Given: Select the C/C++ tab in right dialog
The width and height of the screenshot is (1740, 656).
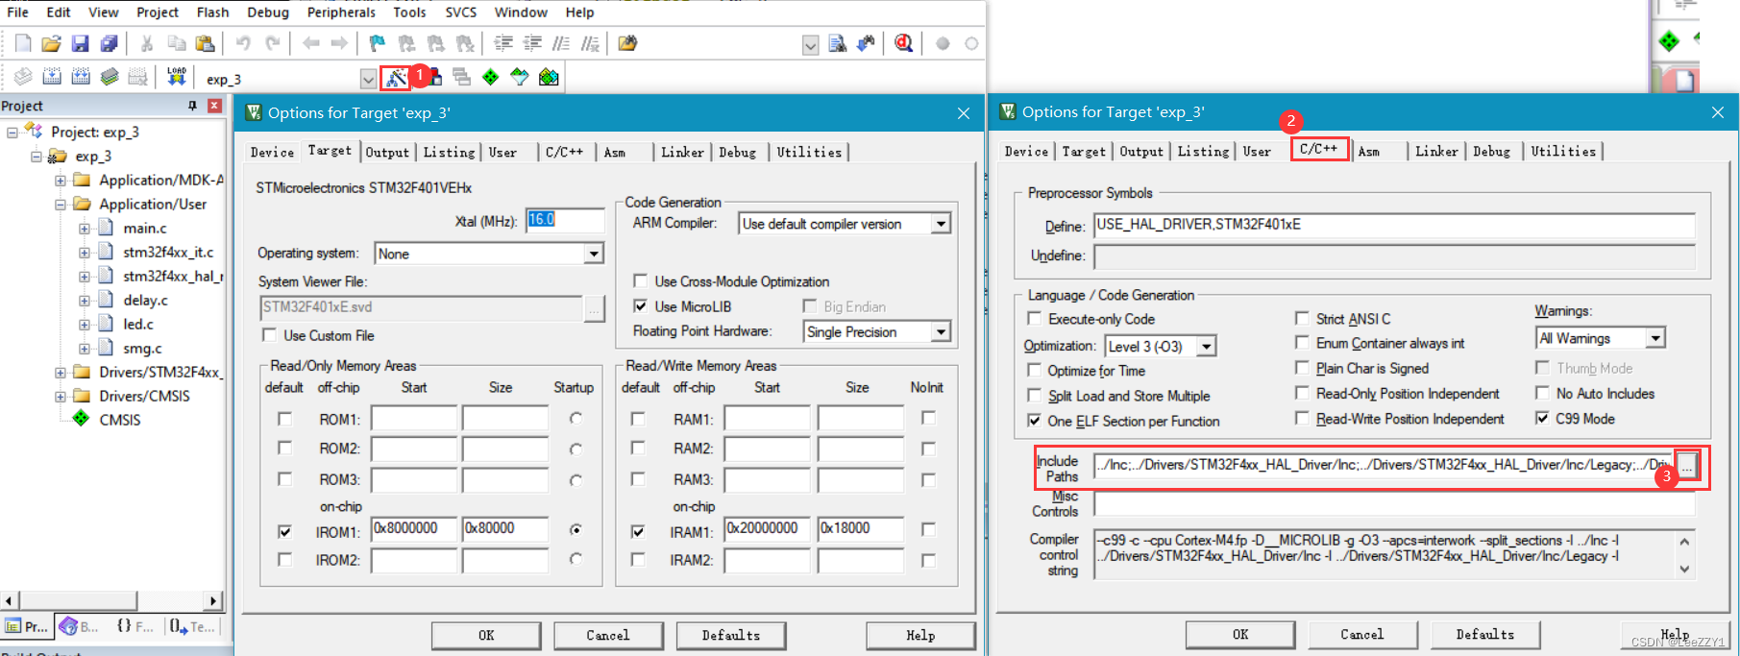Looking at the screenshot, I should pos(1318,149).
